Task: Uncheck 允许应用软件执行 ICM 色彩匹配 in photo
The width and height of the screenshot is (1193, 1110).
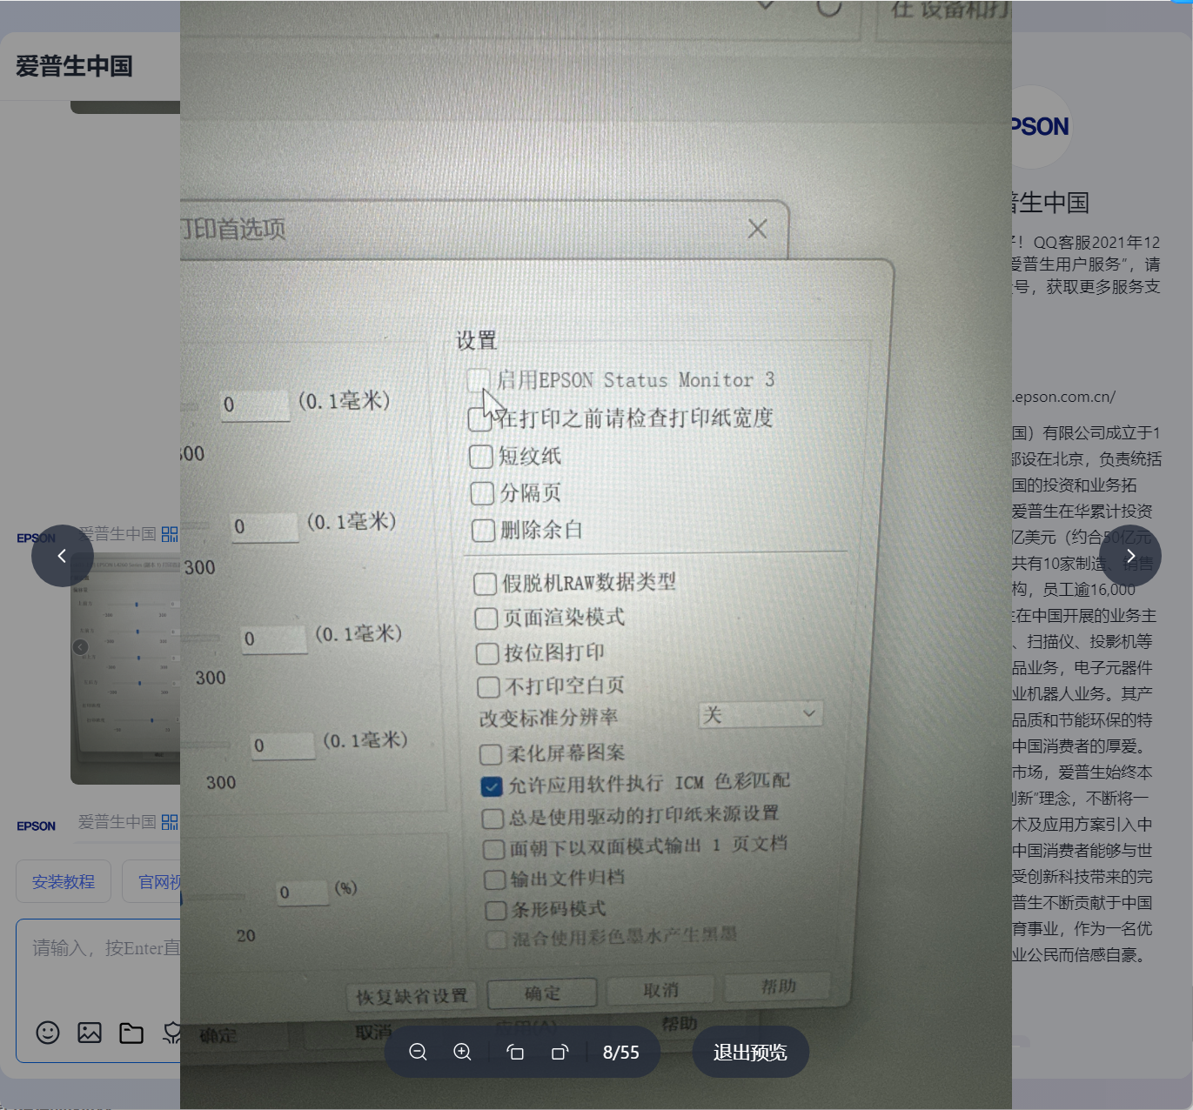Action: [492, 786]
